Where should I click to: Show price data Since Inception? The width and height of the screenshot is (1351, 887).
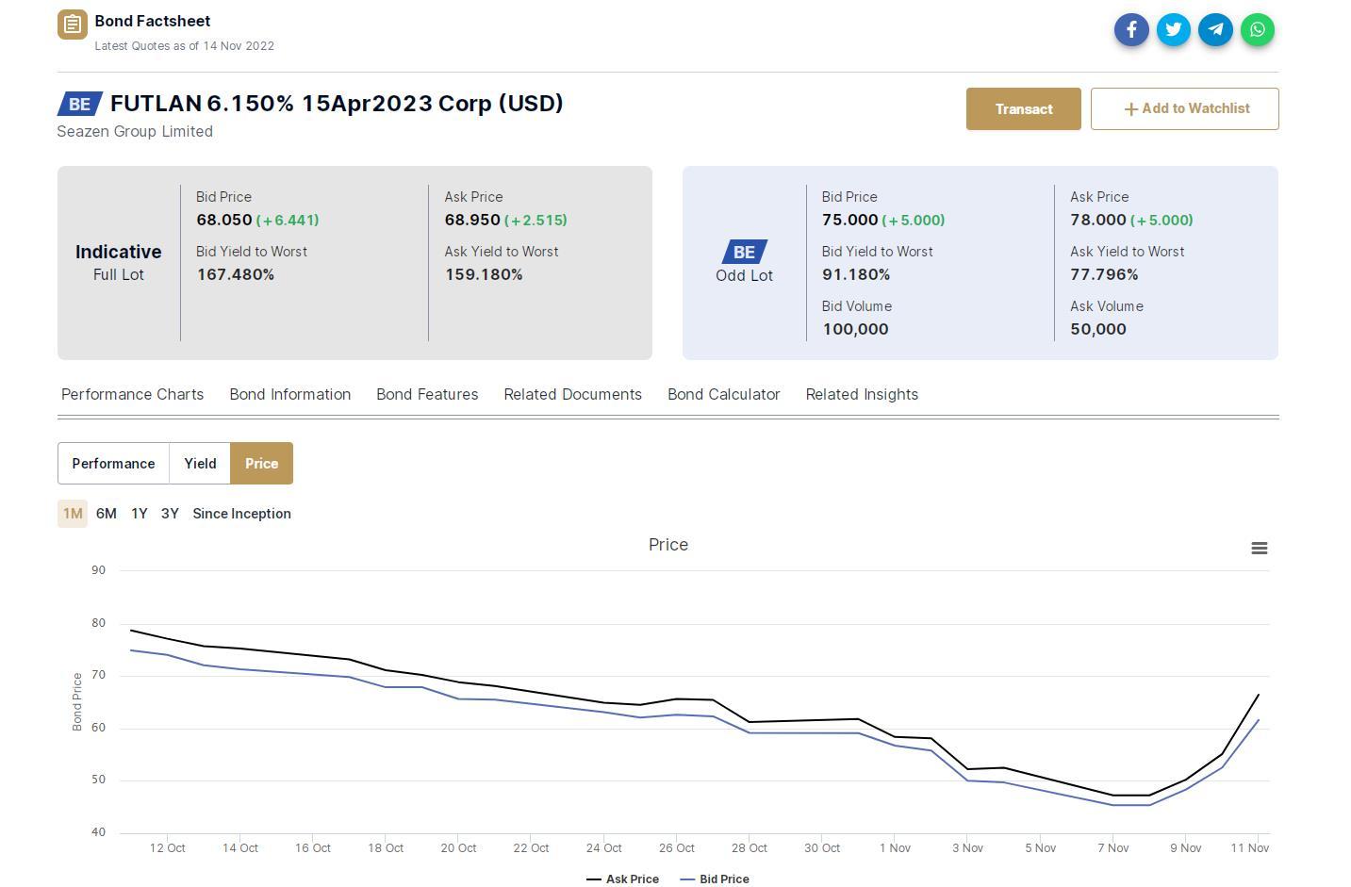[x=241, y=514]
